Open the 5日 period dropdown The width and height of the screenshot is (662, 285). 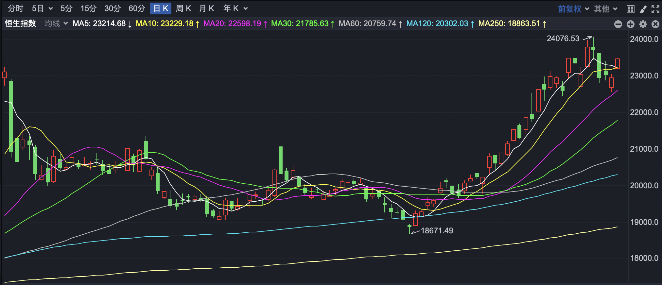(42, 8)
